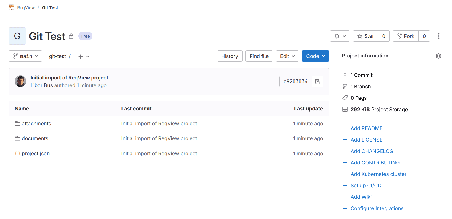
Task: Open the 0 Tags link
Action: 358,98
